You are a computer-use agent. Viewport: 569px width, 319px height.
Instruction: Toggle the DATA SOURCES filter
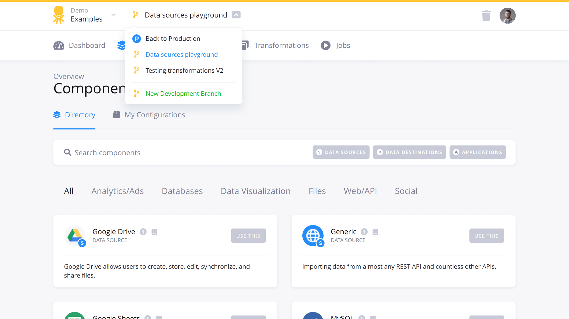tap(341, 152)
